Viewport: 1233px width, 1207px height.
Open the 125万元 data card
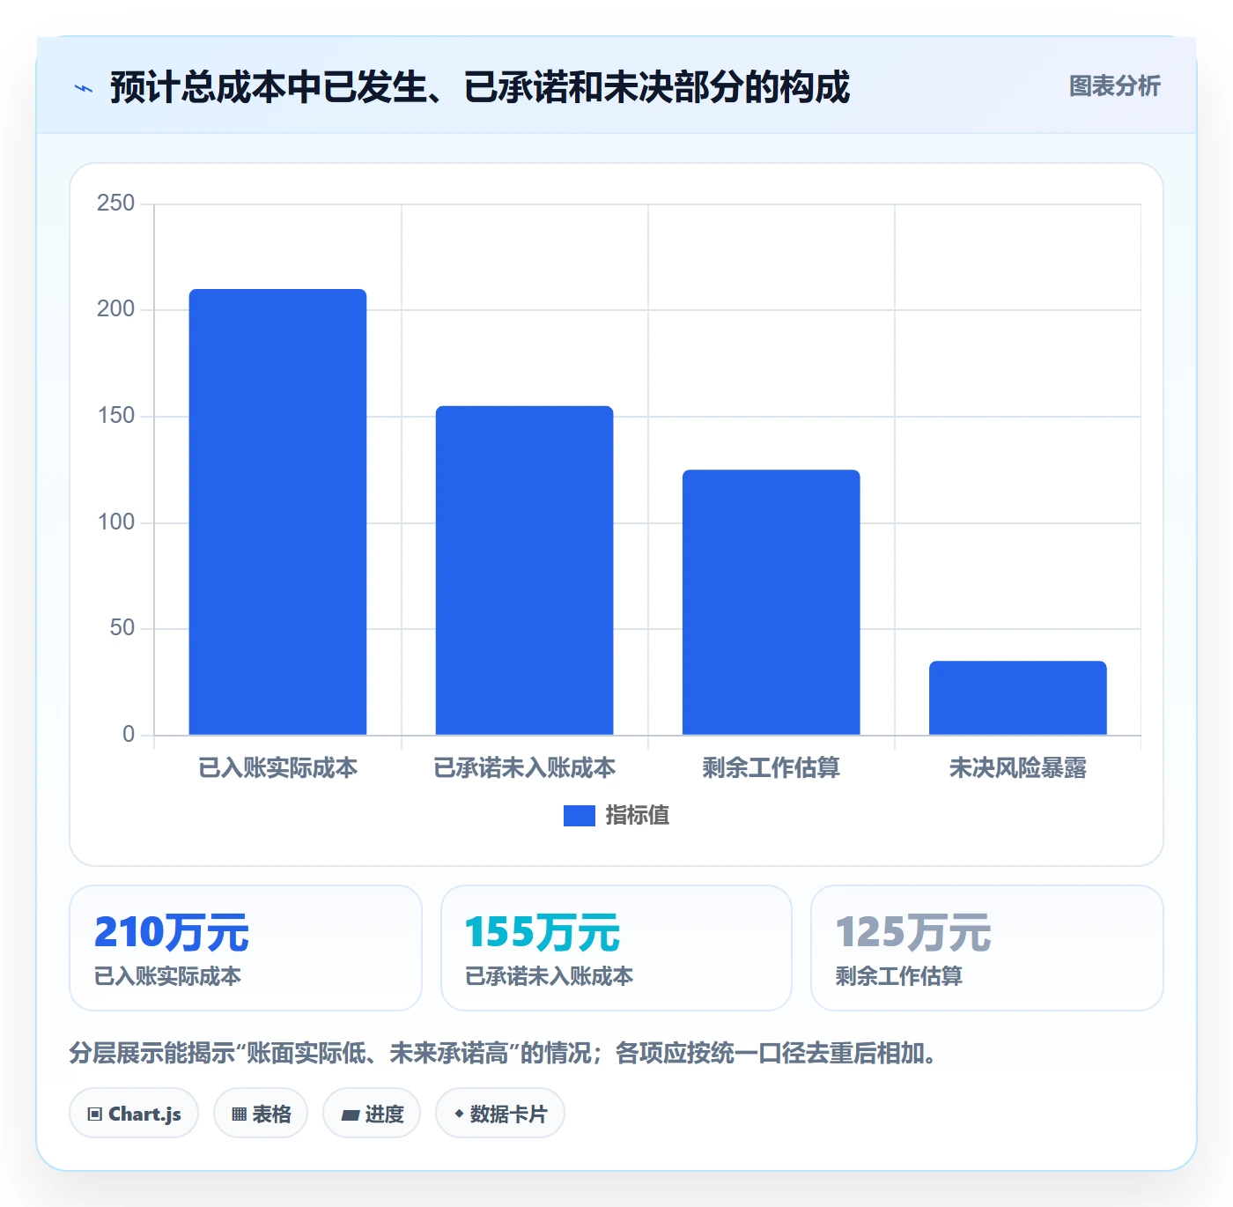point(987,948)
